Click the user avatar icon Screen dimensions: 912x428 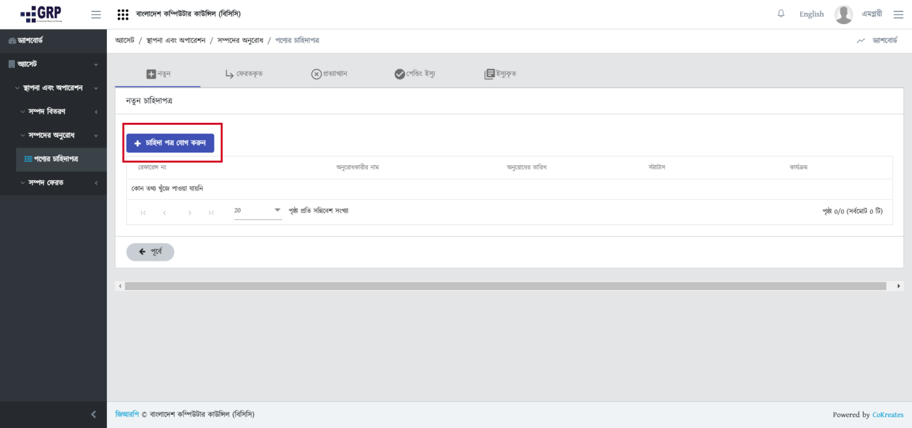click(x=843, y=14)
